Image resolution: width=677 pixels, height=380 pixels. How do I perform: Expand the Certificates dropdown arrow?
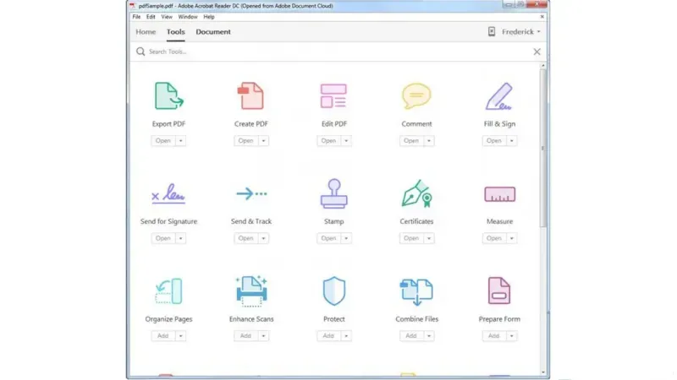pyautogui.click(x=429, y=238)
